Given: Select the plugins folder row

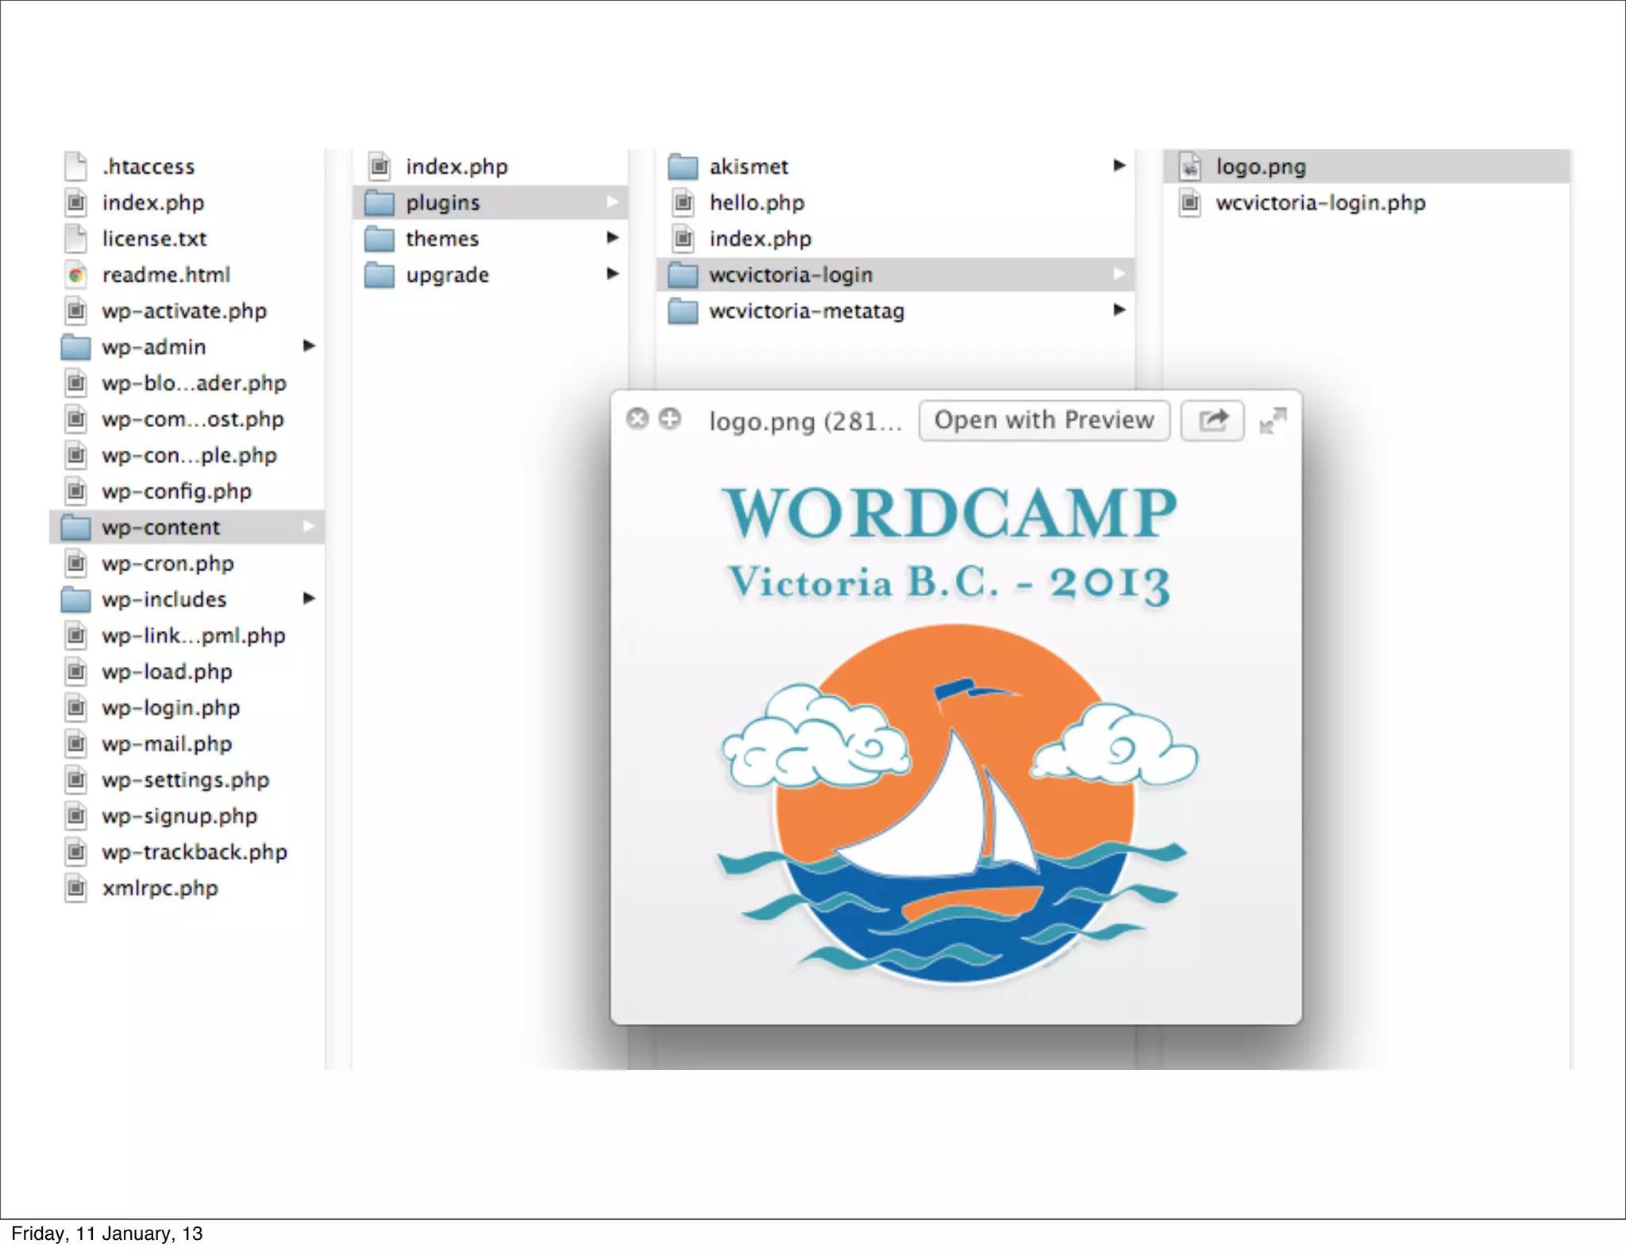Looking at the screenshot, I should point(442,202).
